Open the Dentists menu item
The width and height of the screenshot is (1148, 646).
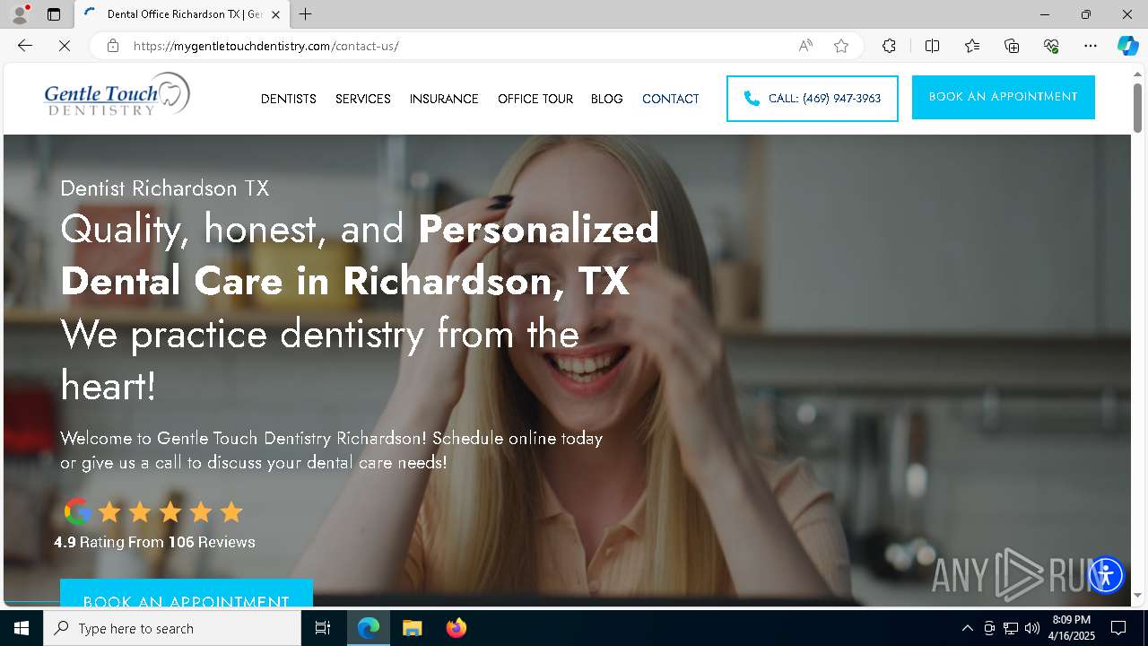(x=289, y=99)
